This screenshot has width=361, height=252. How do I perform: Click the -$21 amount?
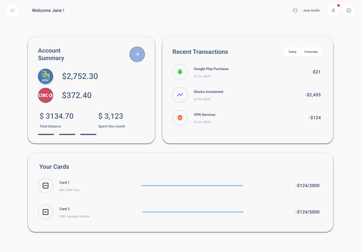(316, 72)
